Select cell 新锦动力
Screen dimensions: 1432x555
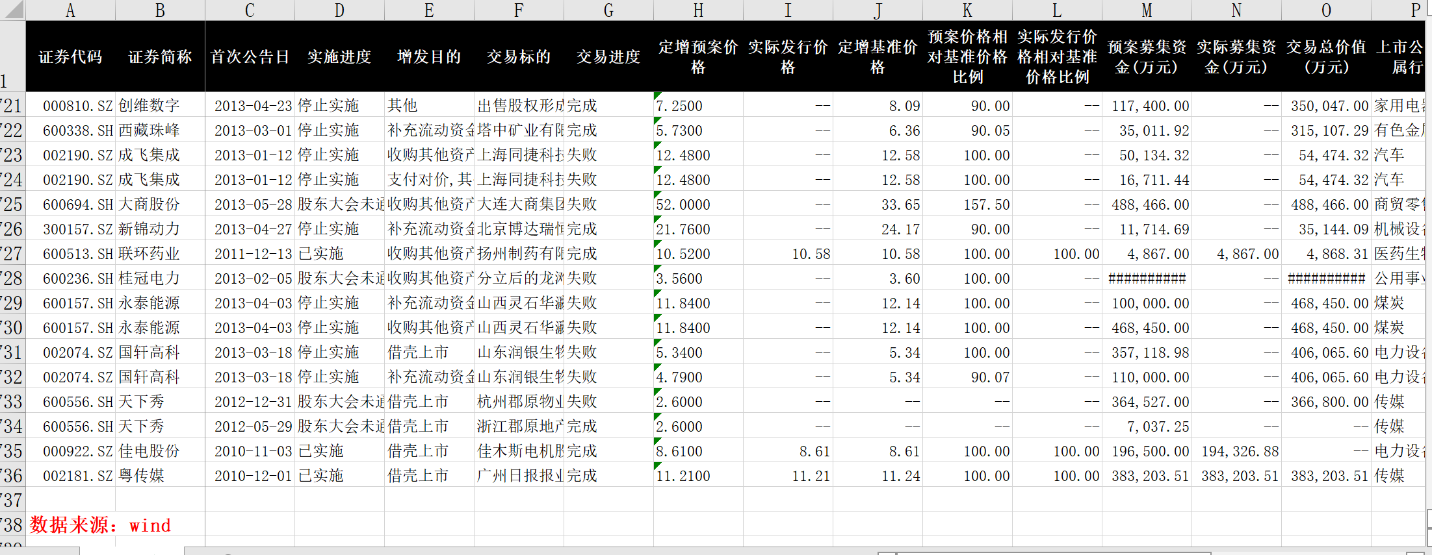(160, 228)
